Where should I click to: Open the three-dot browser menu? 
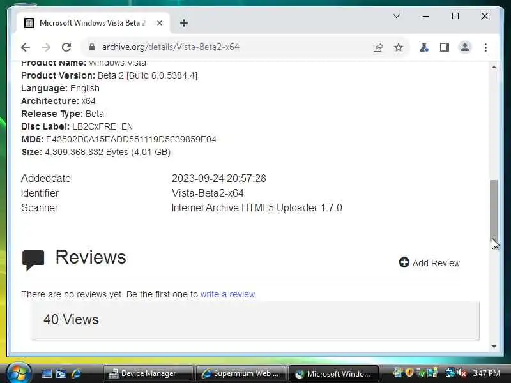pos(485,47)
